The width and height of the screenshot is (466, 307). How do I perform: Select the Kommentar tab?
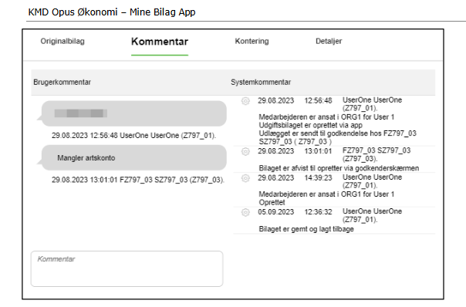click(x=160, y=42)
